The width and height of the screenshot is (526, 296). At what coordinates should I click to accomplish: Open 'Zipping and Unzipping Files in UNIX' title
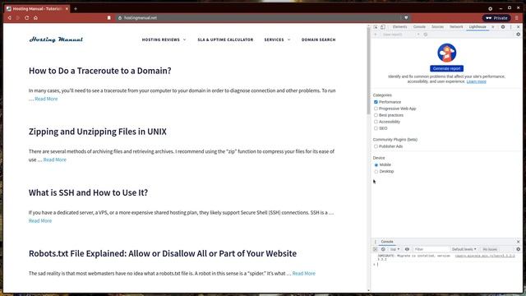point(98,132)
